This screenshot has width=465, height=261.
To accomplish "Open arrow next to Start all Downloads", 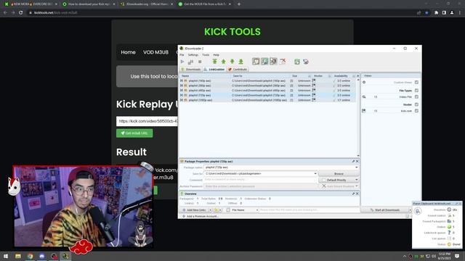I will point(410,210).
